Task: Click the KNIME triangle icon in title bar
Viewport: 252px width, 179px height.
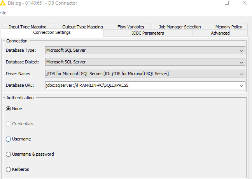Action: point(3,3)
